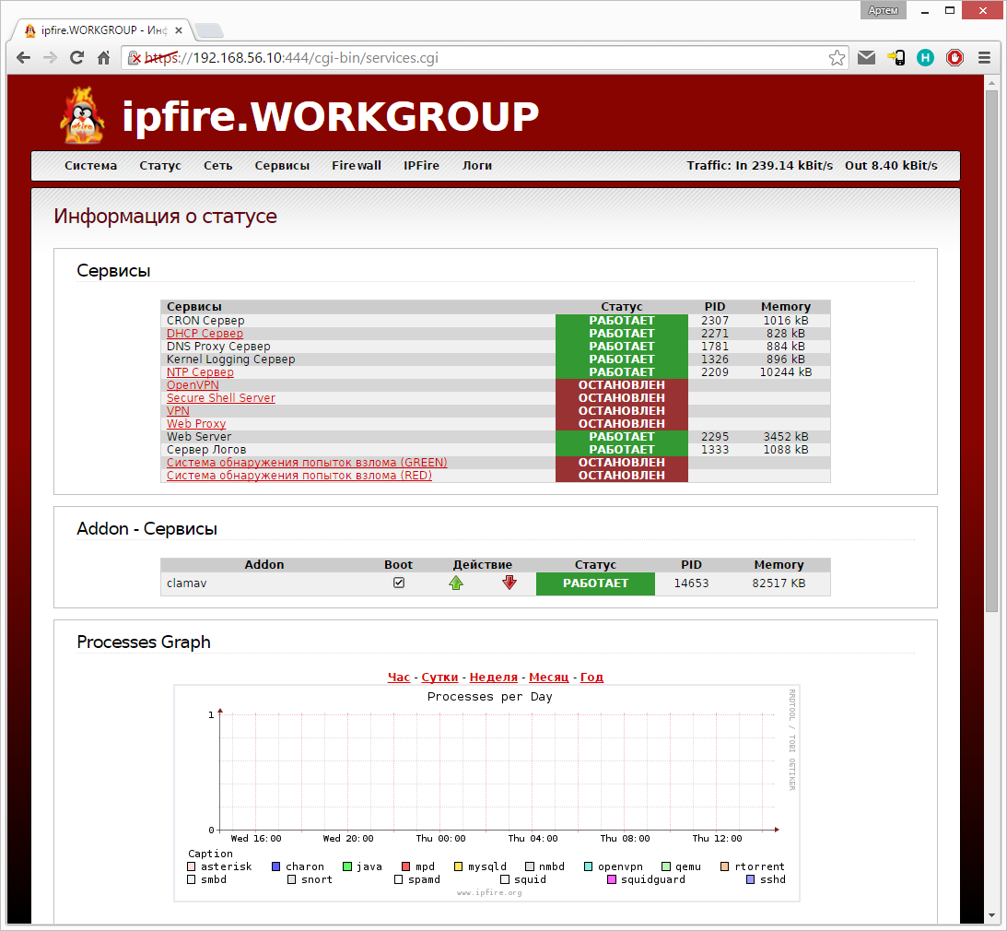The width and height of the screenshot is (1007, 931).
Task: Open the teal H extension icon
Action: (925, 58)
